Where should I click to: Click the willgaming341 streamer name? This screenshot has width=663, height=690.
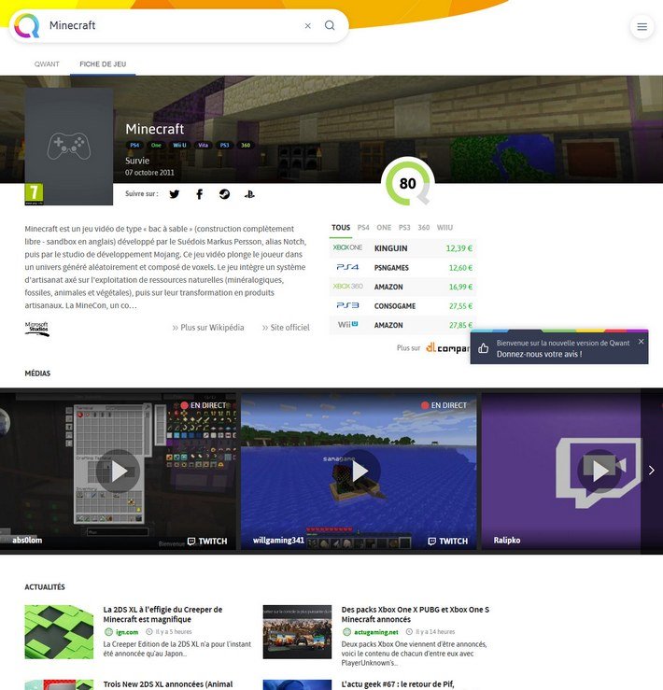click(278, 540)
